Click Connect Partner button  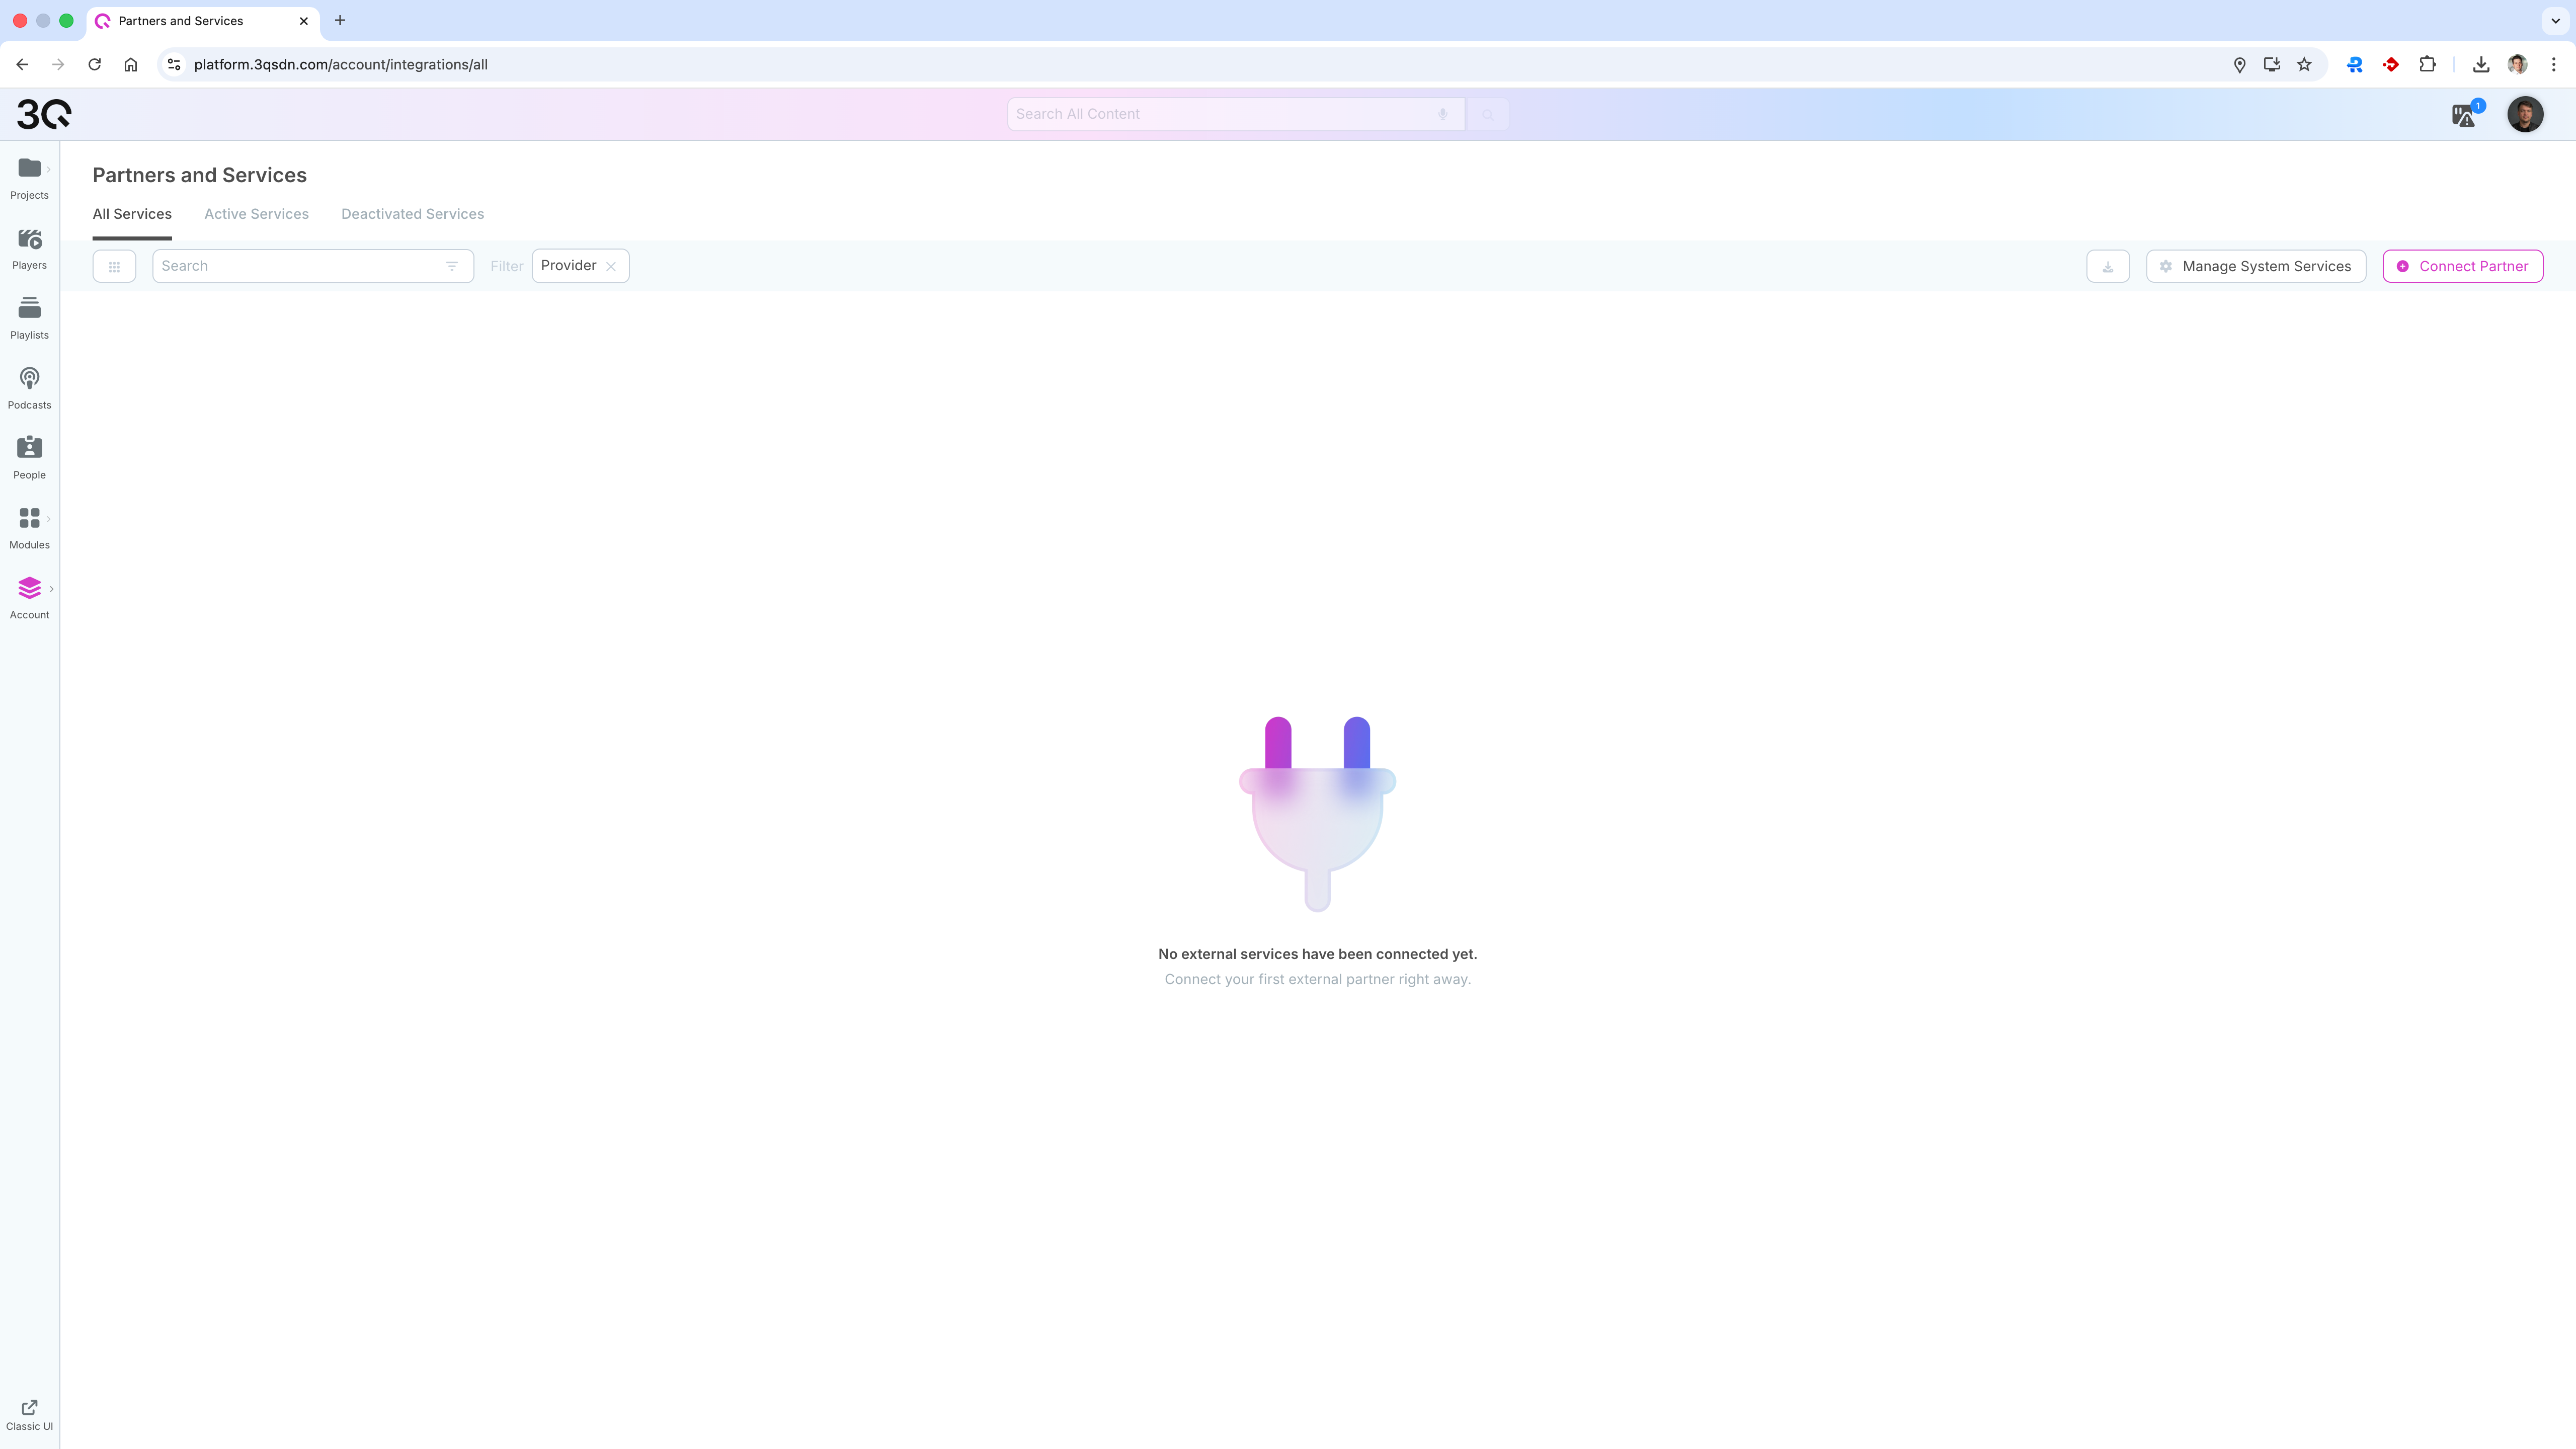coord(2462,266)
